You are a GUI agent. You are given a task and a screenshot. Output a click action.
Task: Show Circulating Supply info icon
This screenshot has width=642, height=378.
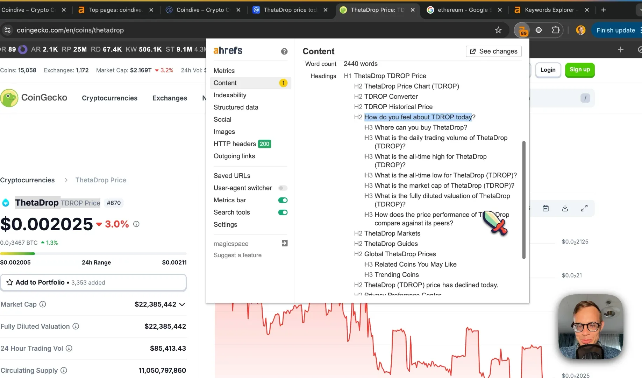point(64,370)
